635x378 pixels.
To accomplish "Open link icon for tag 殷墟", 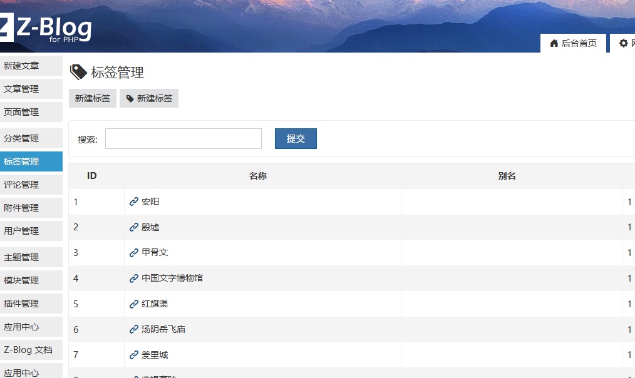I will pyautogui.click(x=133, y=227).
